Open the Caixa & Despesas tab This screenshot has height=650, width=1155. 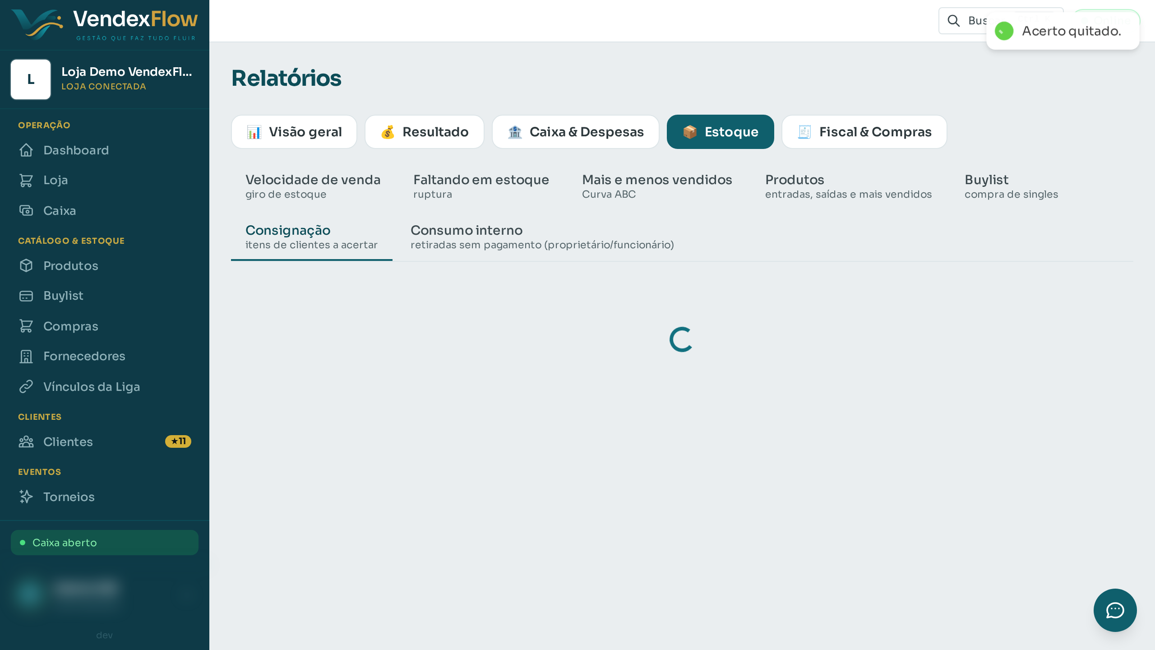[576, 132]
